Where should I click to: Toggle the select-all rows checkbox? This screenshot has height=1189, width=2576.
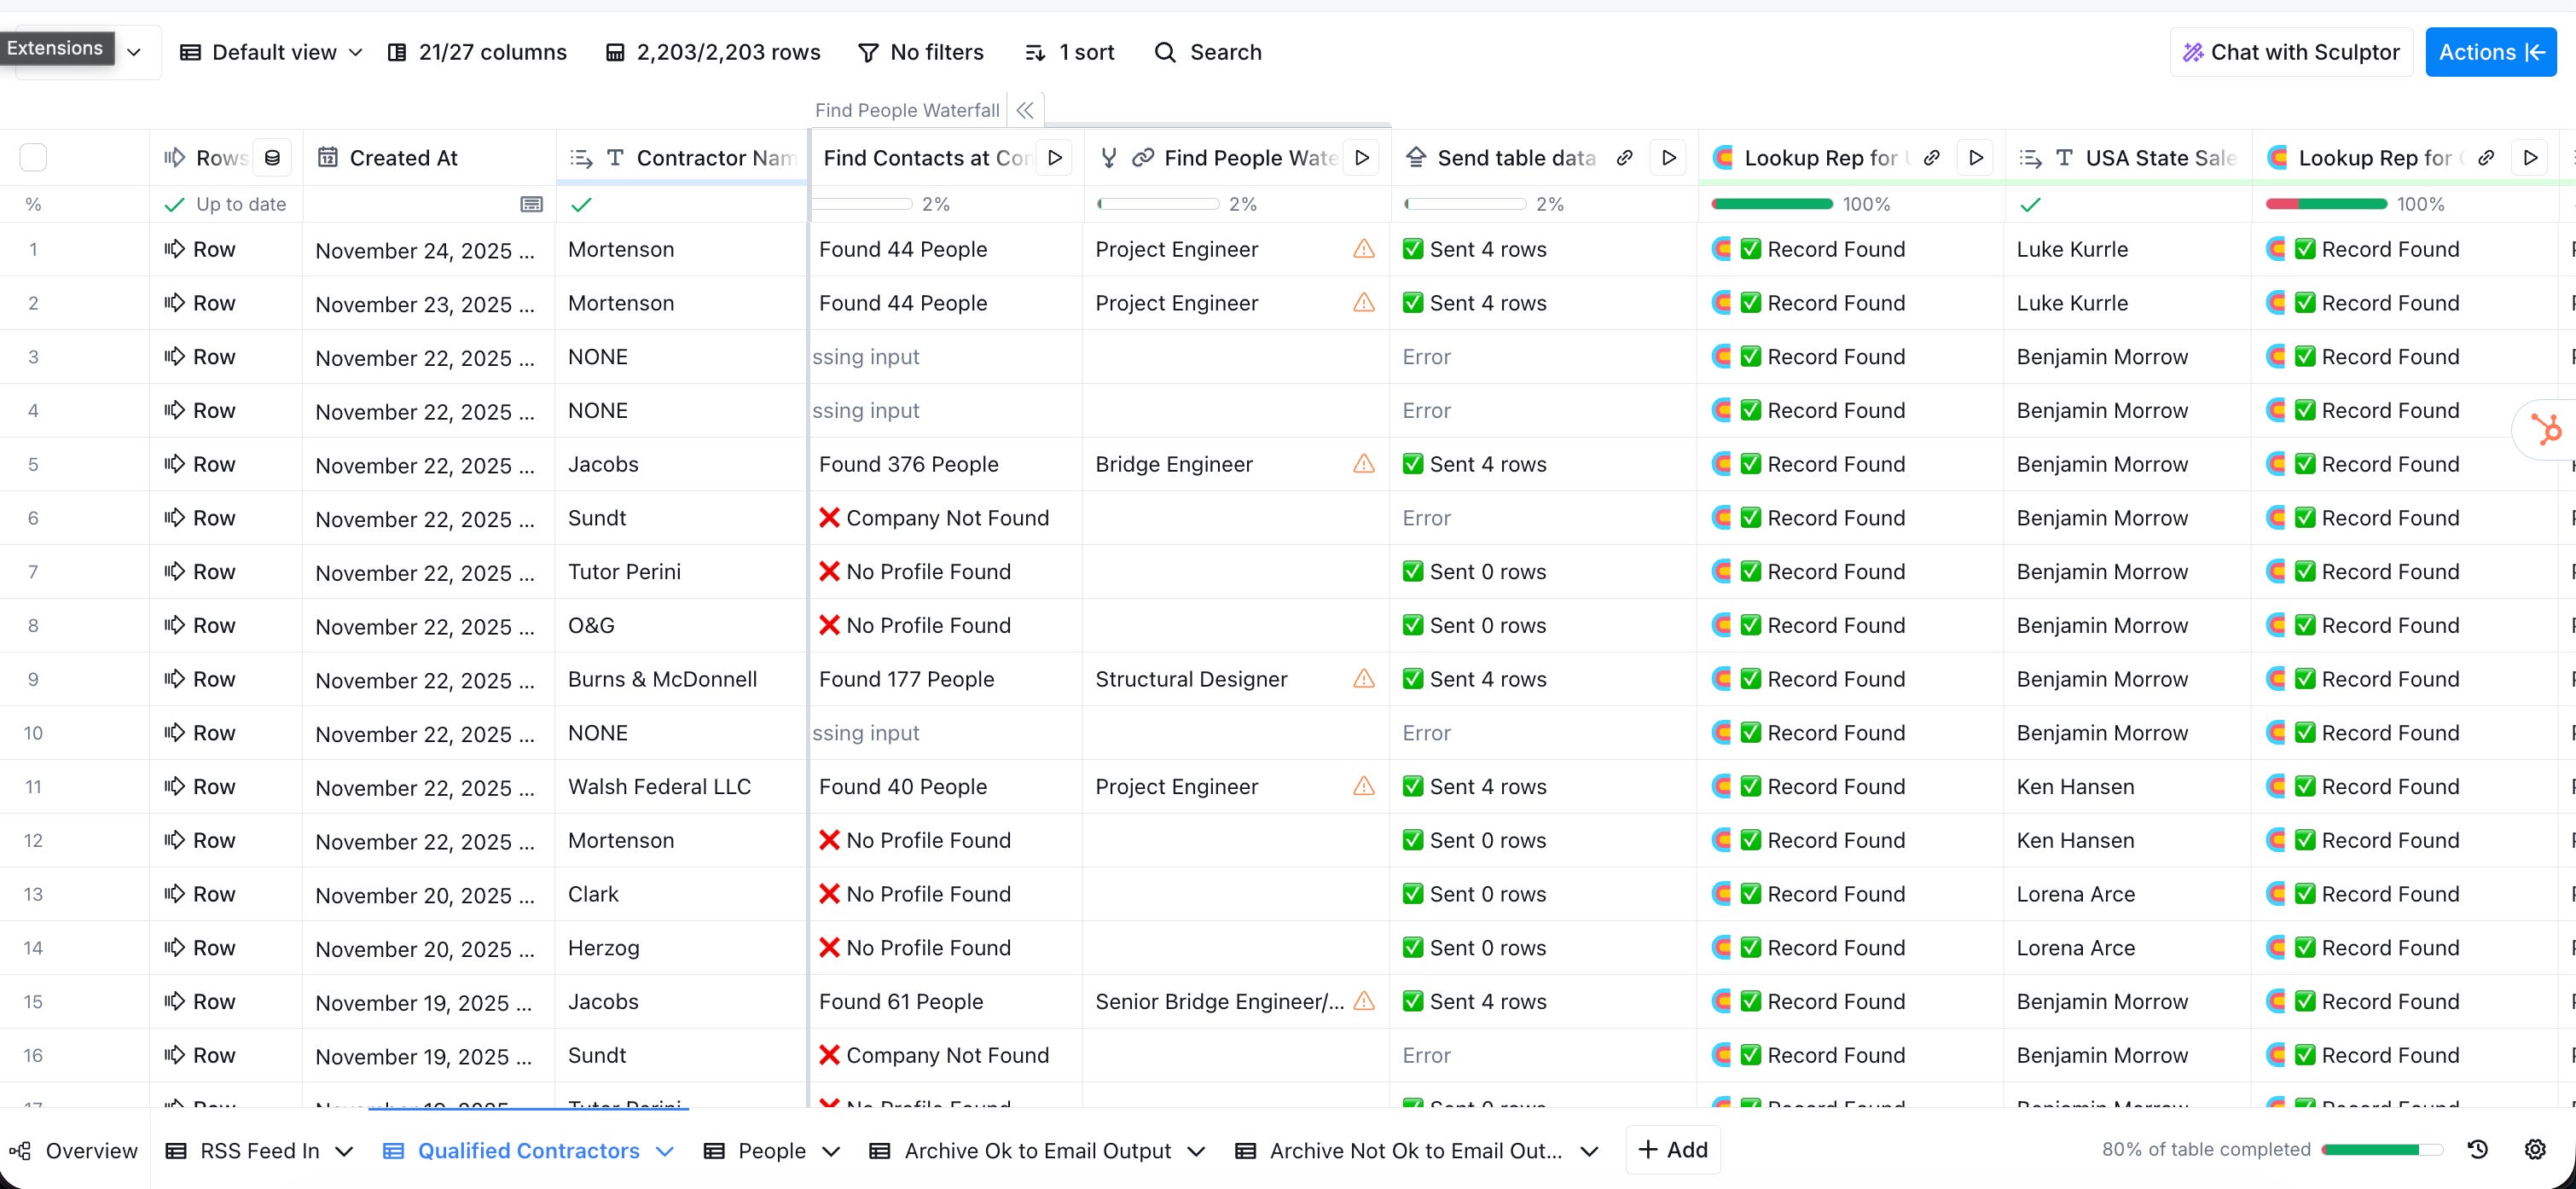tap(33, 158)
